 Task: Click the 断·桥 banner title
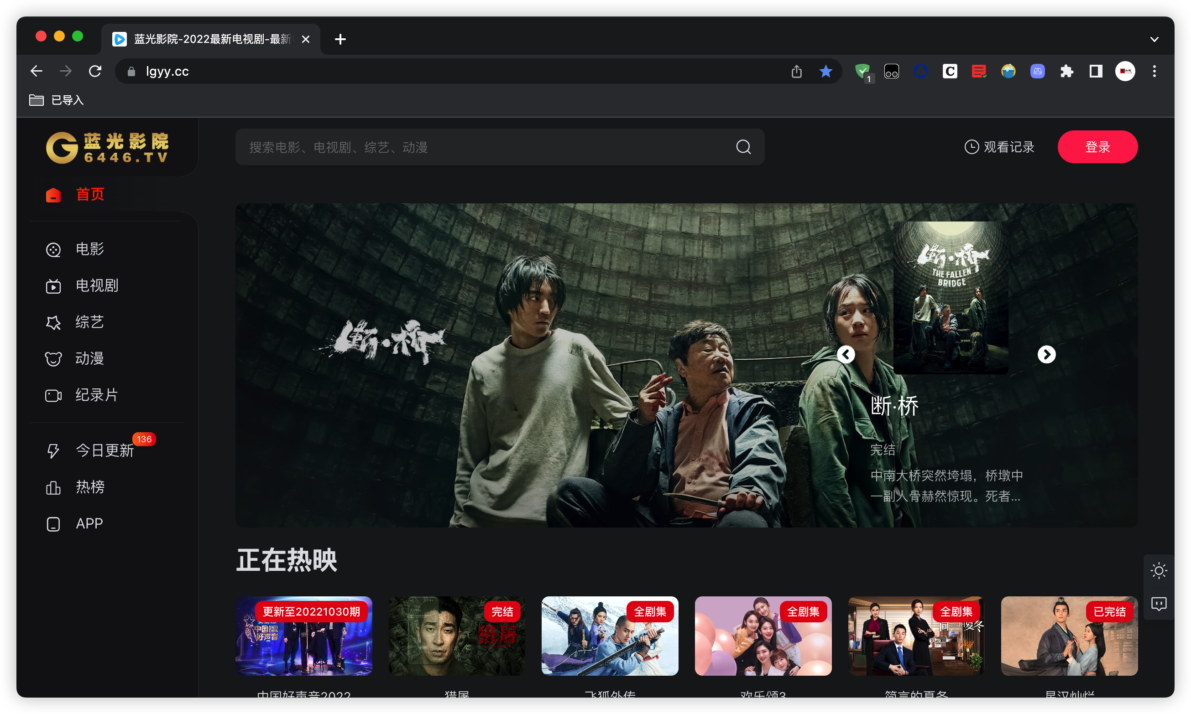pyautogui.click(x=894, y=406)
